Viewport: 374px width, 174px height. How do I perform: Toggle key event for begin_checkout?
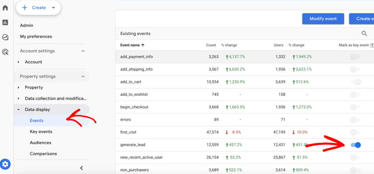(x=355, y=107)
